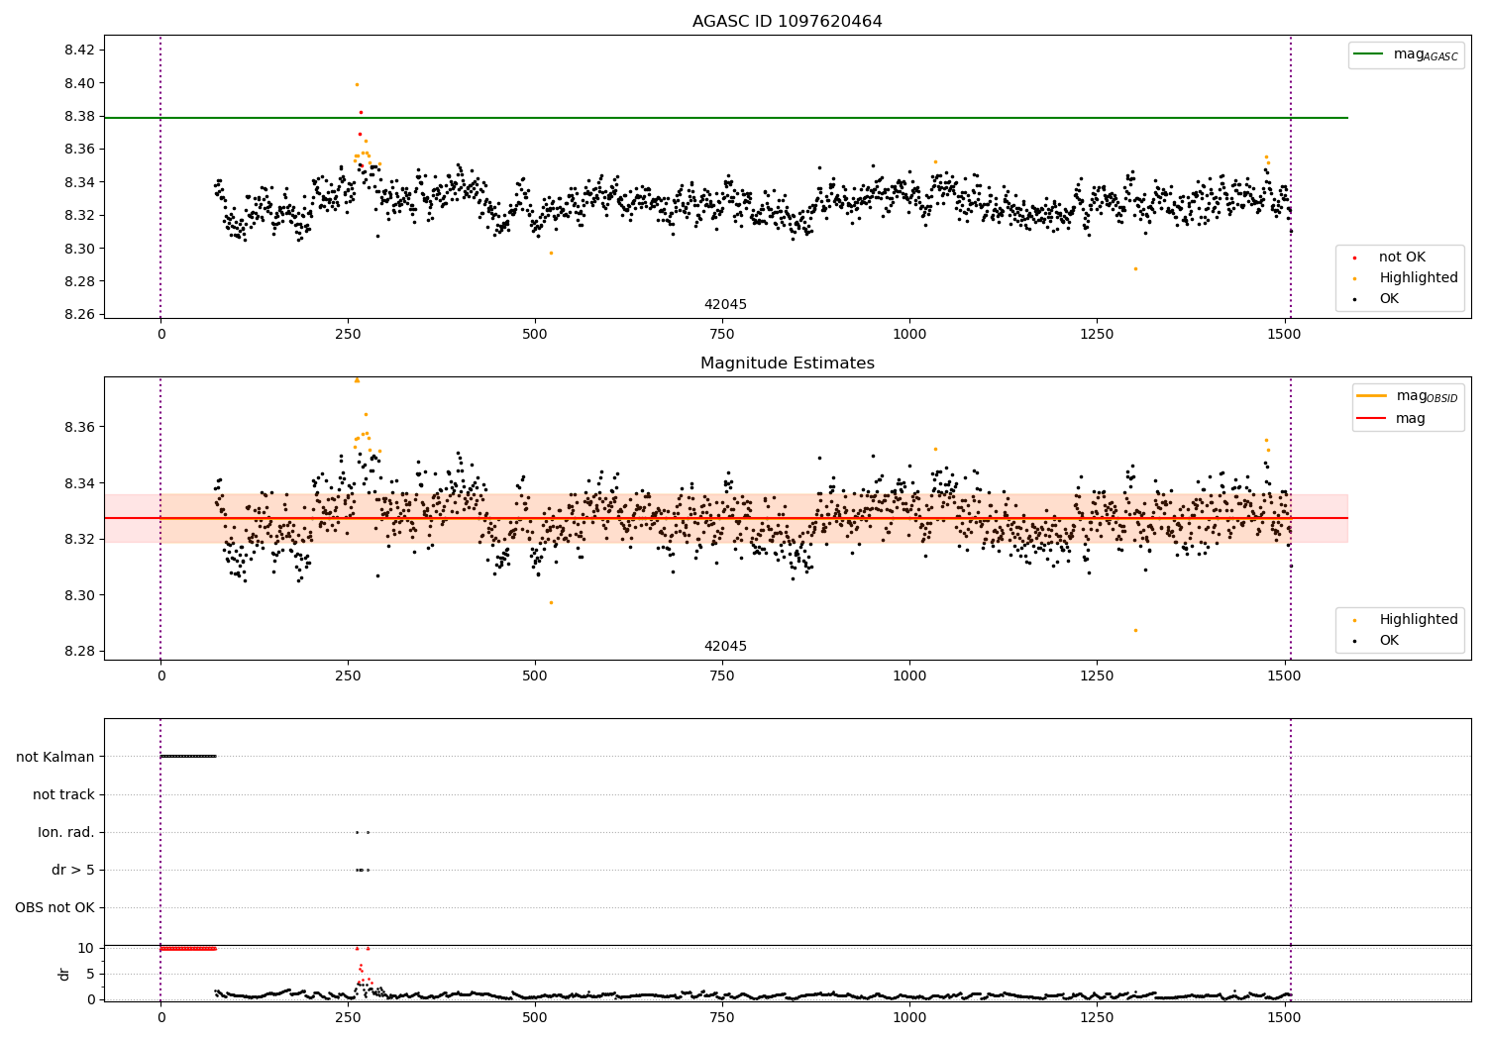
Task: Click the "OBS not OK" axis label
Action: click(x=54, y=907)
